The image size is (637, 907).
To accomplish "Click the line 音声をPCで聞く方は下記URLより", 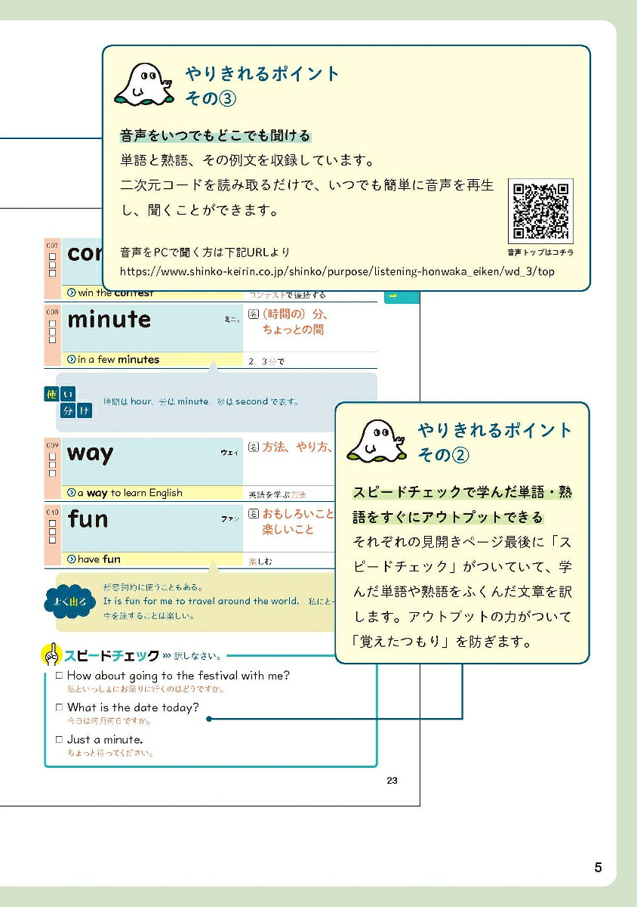I will coord(205,252).
